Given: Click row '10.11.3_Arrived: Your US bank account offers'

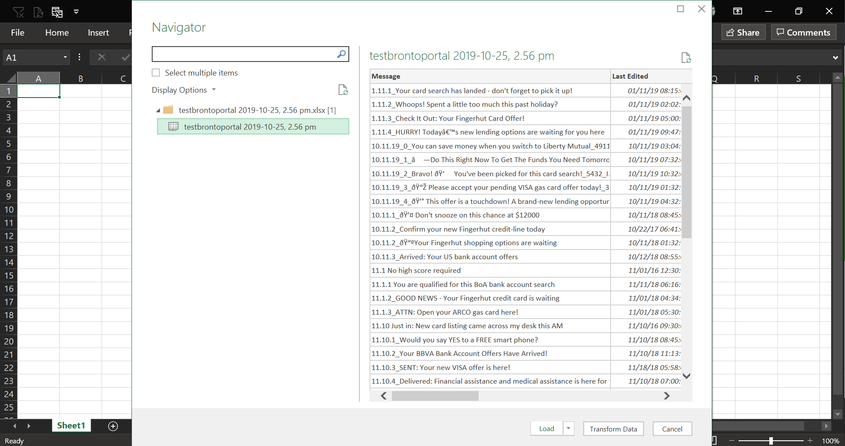Looking at the screenshot, I should (490, 257).
